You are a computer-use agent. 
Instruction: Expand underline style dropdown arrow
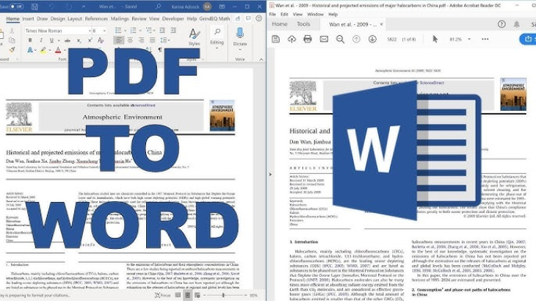pyautogui.click(x=59, y=40)
